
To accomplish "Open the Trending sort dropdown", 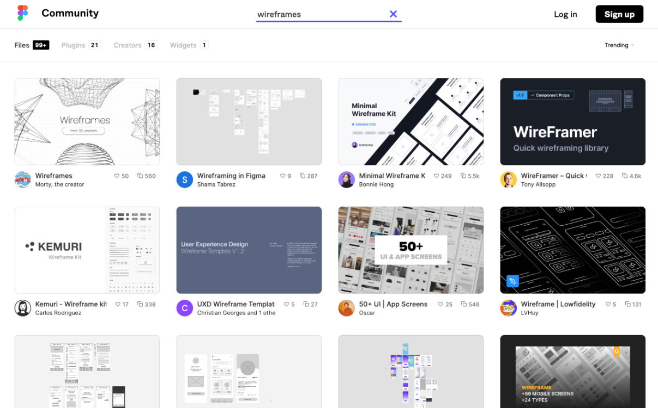I will pos(619,45).
